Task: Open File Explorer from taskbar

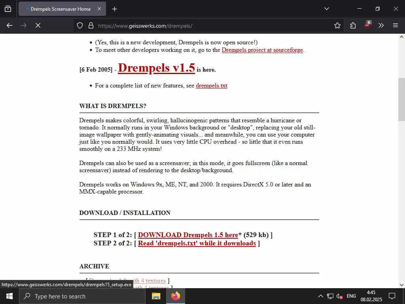Action: tap(156, 296)
